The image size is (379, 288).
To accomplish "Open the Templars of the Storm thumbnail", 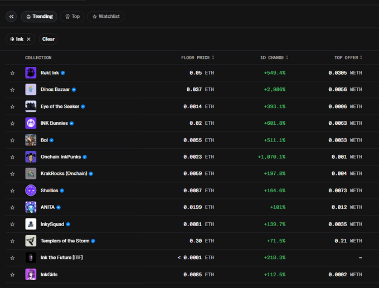I will 31,241.
